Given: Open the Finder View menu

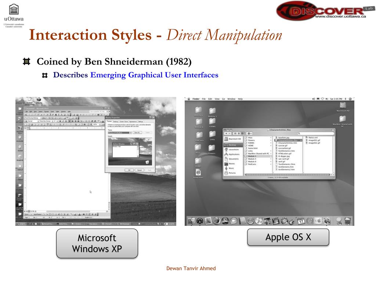Looking at the screenshot, I should [x=217, y=99].
